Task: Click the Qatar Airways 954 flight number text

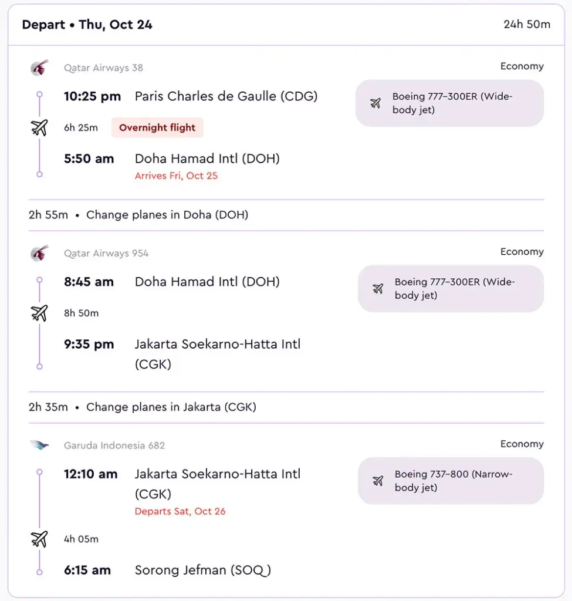Action: pos(106,254)
